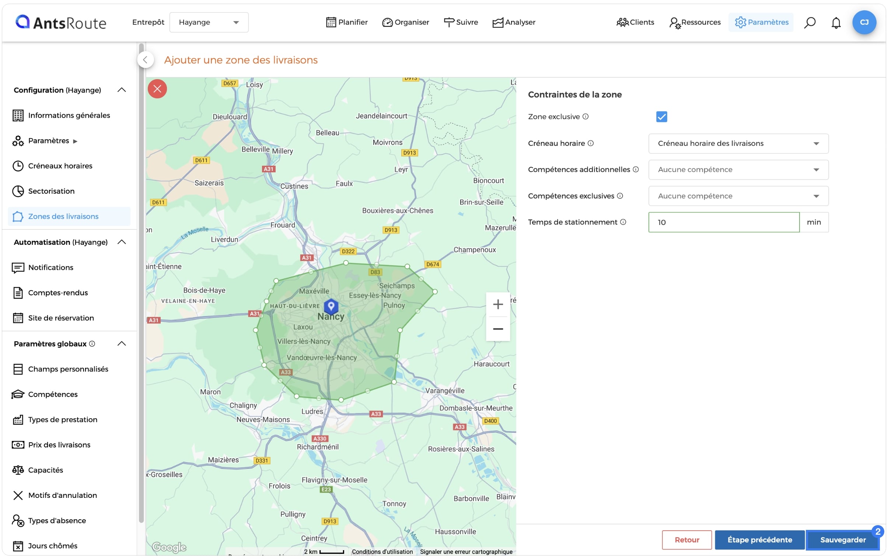
Task: Open Prix des livraisons in sidebar
Action: click(x=69, y=446)
